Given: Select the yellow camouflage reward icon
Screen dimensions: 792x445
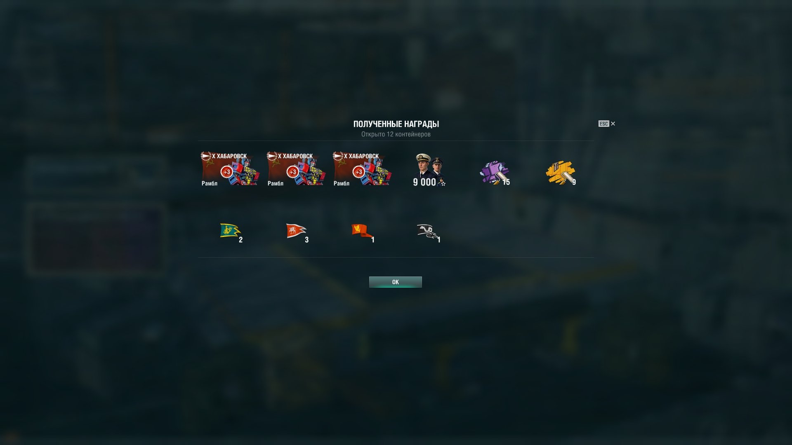Looking at the screenshot, I should coord(561,173).
